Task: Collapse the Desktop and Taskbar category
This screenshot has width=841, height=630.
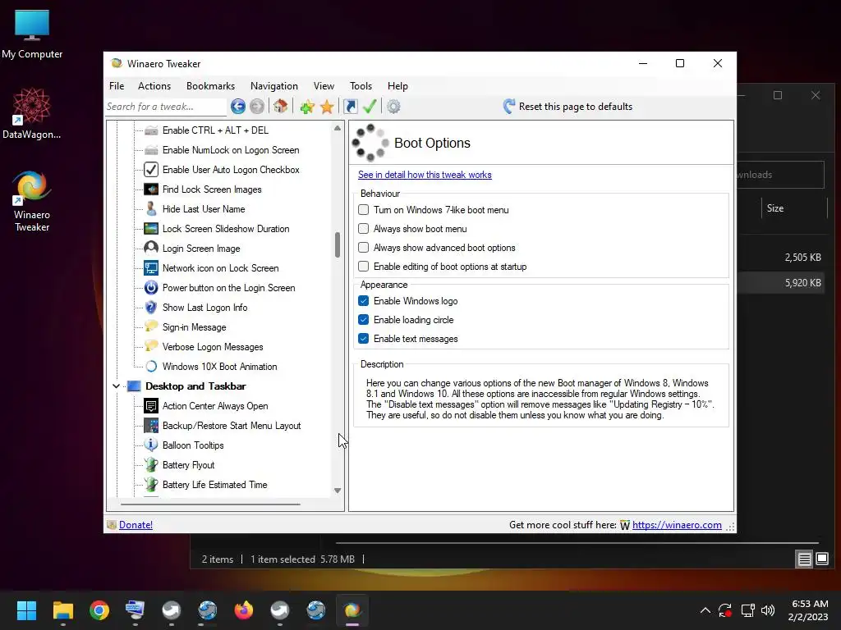Action: (x=116, y=386)
